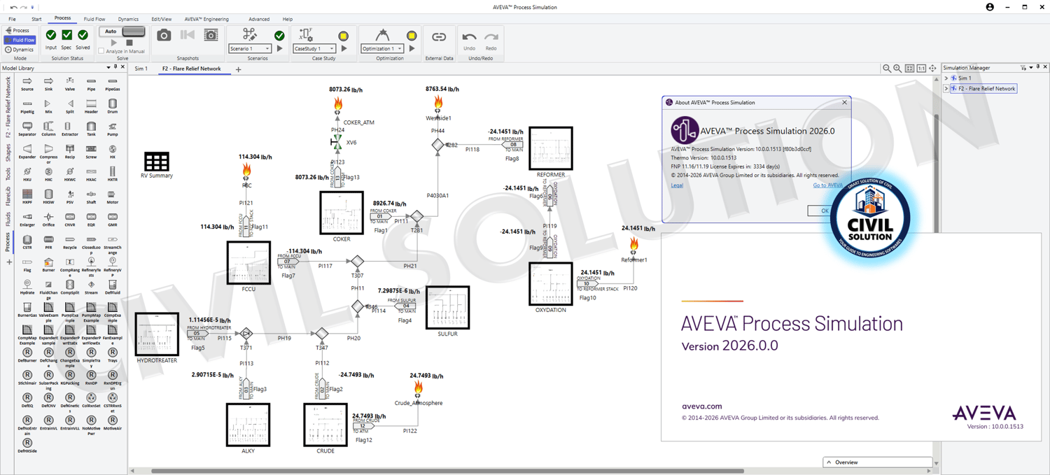1050x475 pixels.
Task: Select the FlareLib library side tab
Action: pyautogui.click(x=8, y=195)
